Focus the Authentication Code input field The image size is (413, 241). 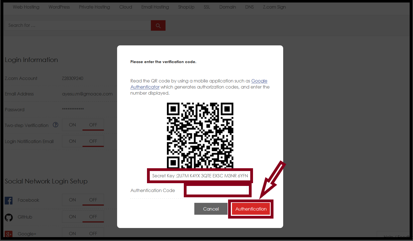(x=218, y=190)
